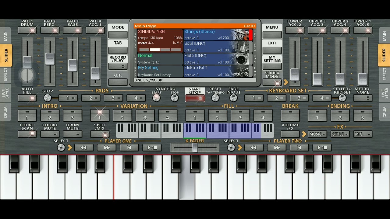Click the Pads Stop knob

pyautogui.click(x=48, y=98)
